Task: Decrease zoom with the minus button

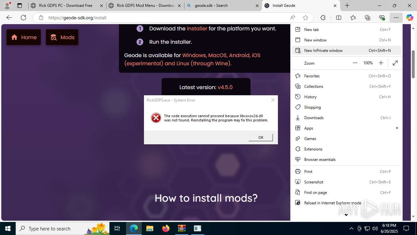Action: click(355, 63)
